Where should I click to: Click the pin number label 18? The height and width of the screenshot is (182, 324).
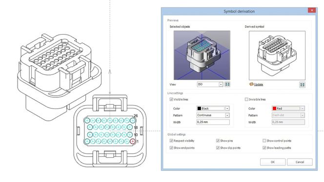pos(136,127)
